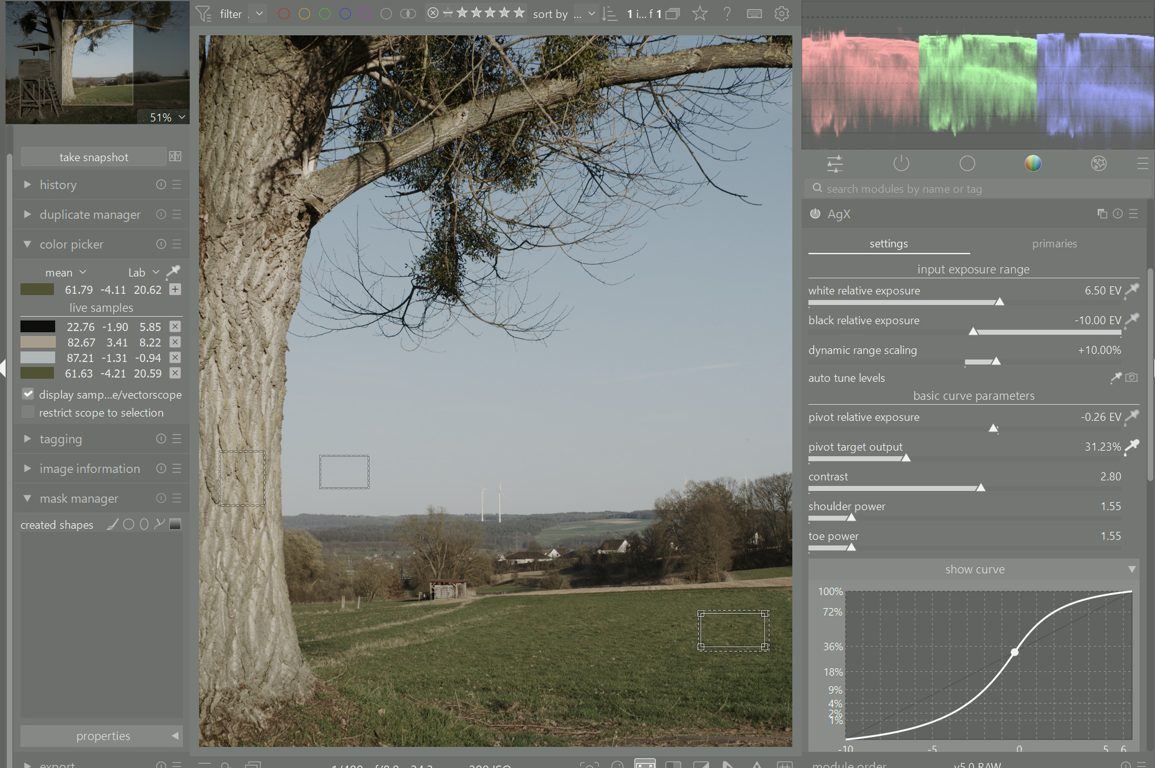Screen dimensions: 1155x768
Task: Open the keyboard shortcuts icon
Action: pos(755,14)
